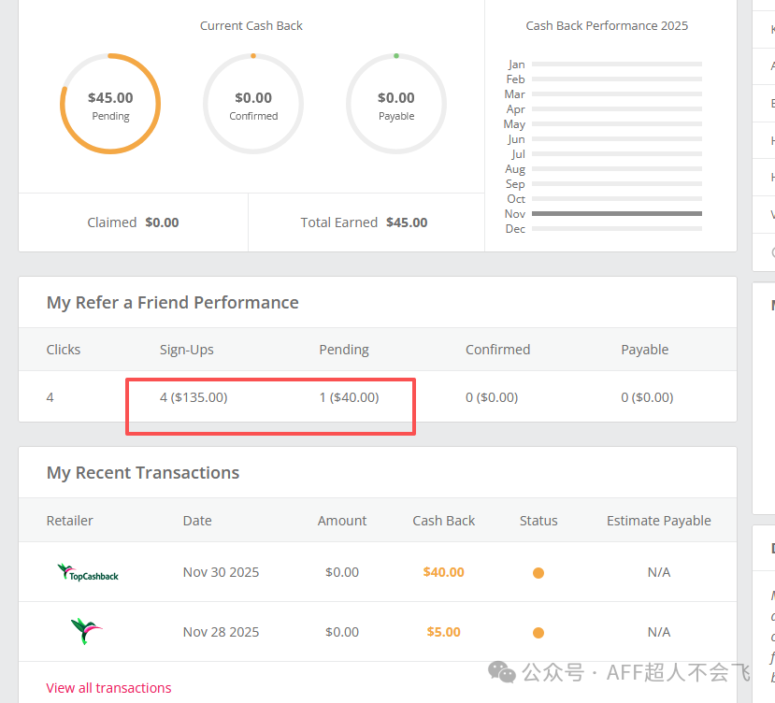Click the Retailer column header
775x703 pixels.
coord(70,521)
